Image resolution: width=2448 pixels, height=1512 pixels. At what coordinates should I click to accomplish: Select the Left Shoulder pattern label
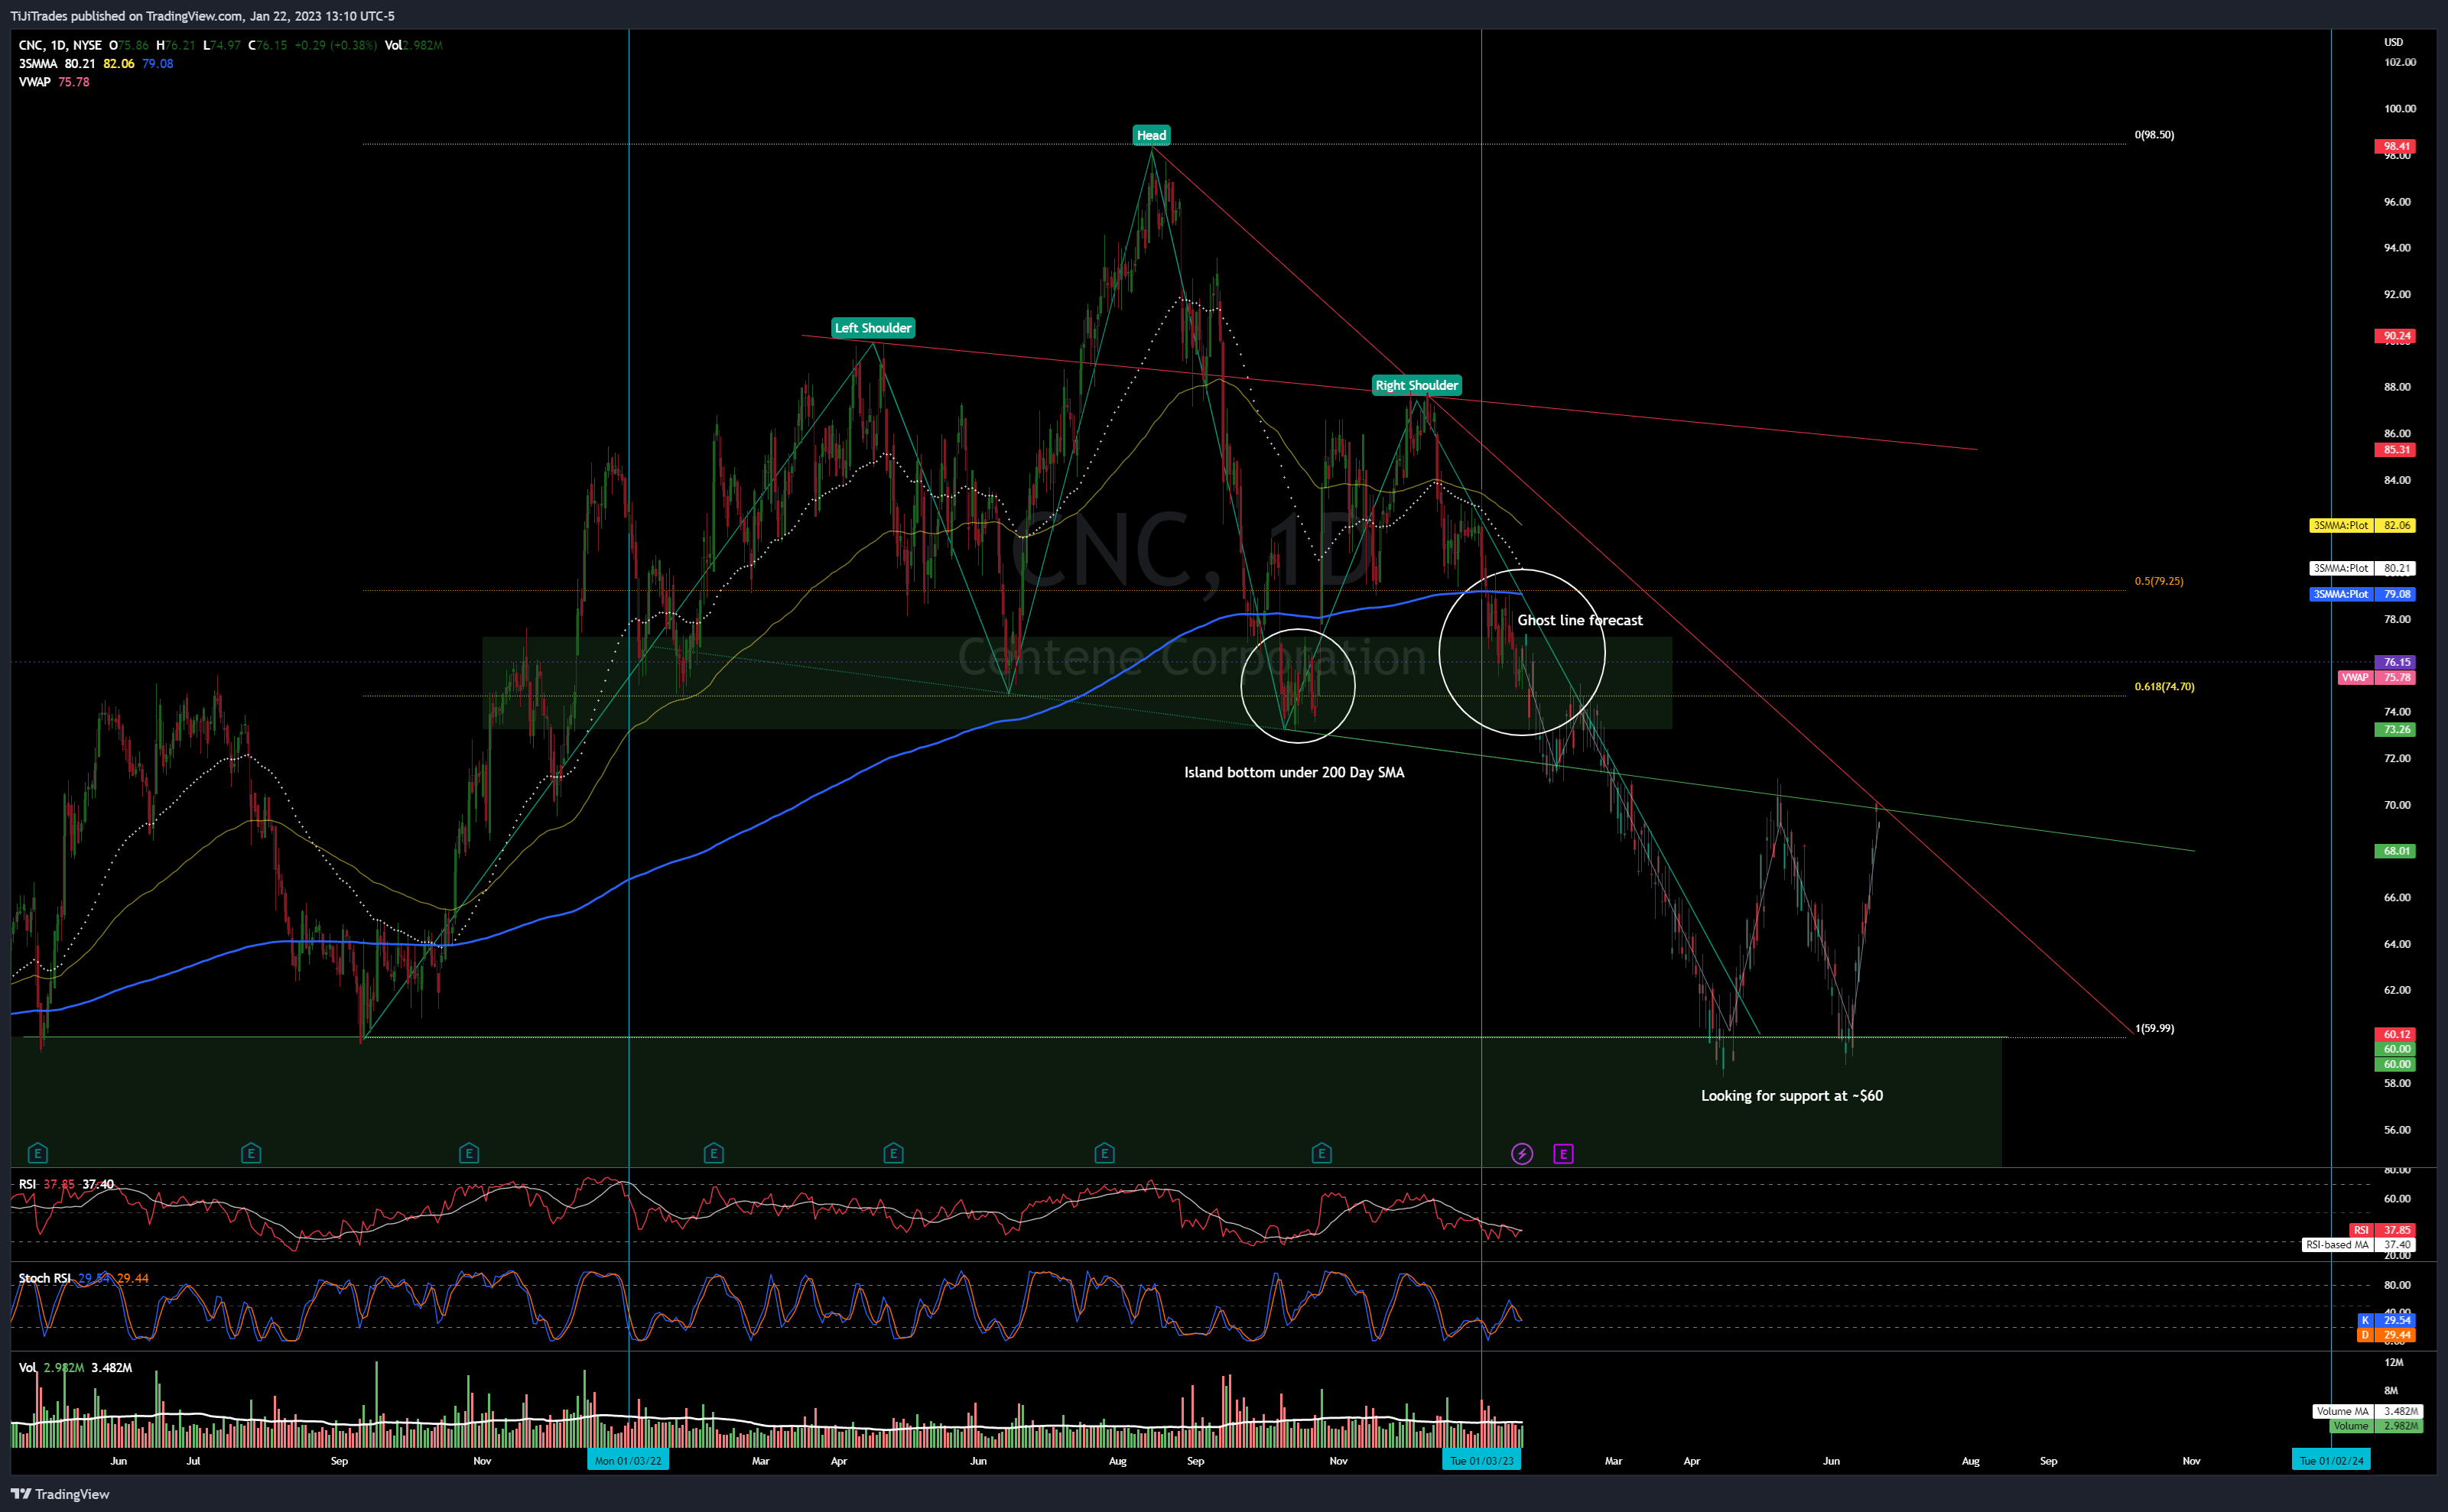tap(873, 328)
